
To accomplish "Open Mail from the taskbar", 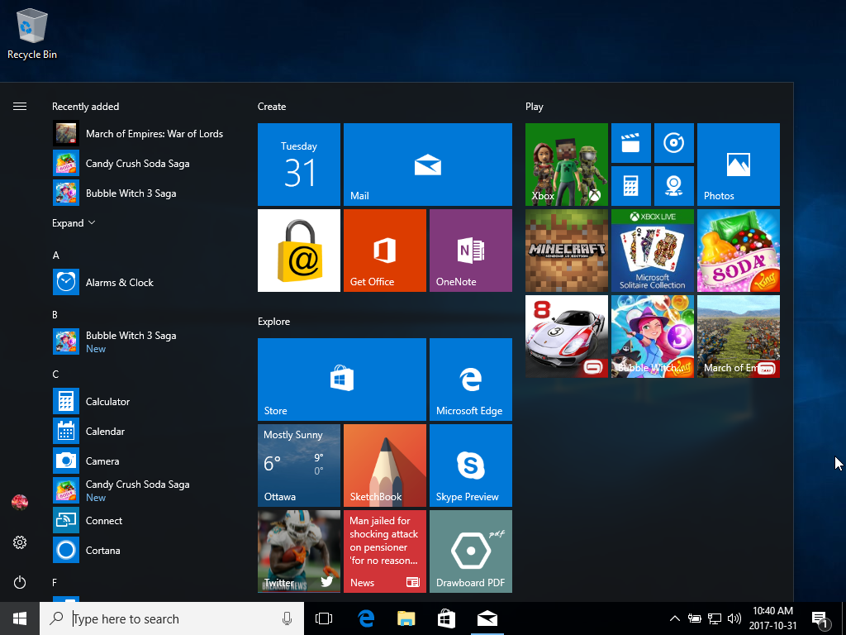I will pos(487,618).
